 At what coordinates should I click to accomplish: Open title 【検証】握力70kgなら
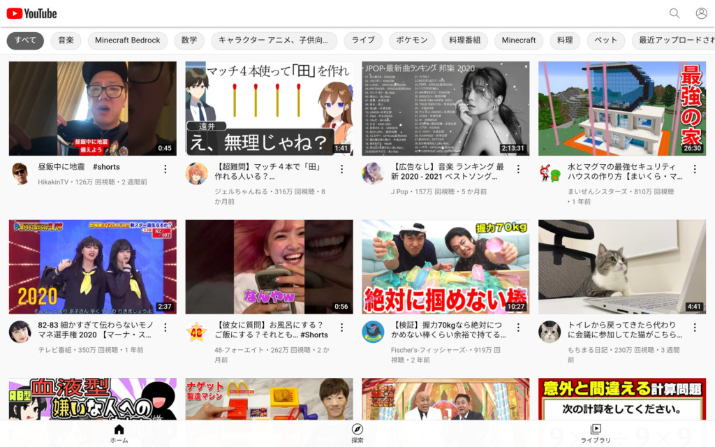pos(448,330)
